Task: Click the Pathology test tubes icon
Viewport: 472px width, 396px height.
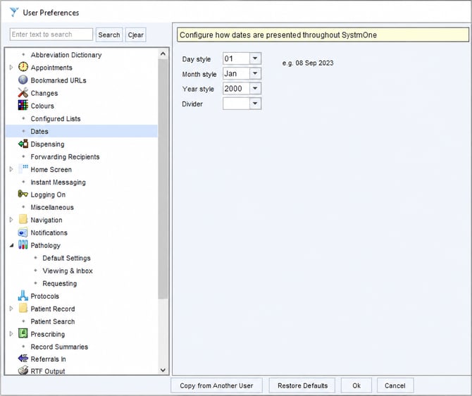Action: [x=23, y=245]
